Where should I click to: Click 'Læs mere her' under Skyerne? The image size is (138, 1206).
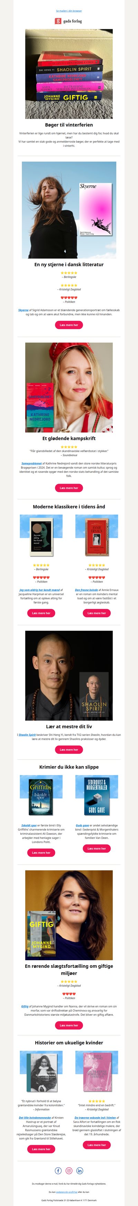point(69,324)
